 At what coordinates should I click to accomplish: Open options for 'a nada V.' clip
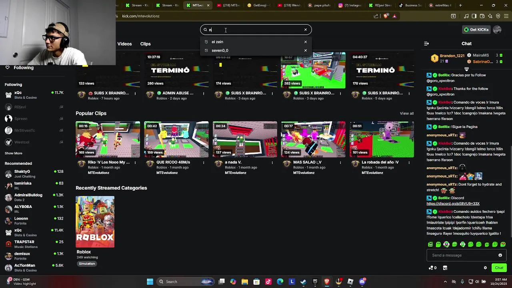tap(272, 162)
